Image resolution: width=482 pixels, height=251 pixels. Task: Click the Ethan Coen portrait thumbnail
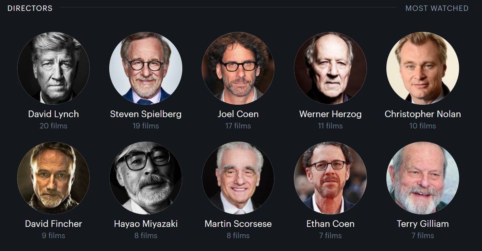pos(331,178)
